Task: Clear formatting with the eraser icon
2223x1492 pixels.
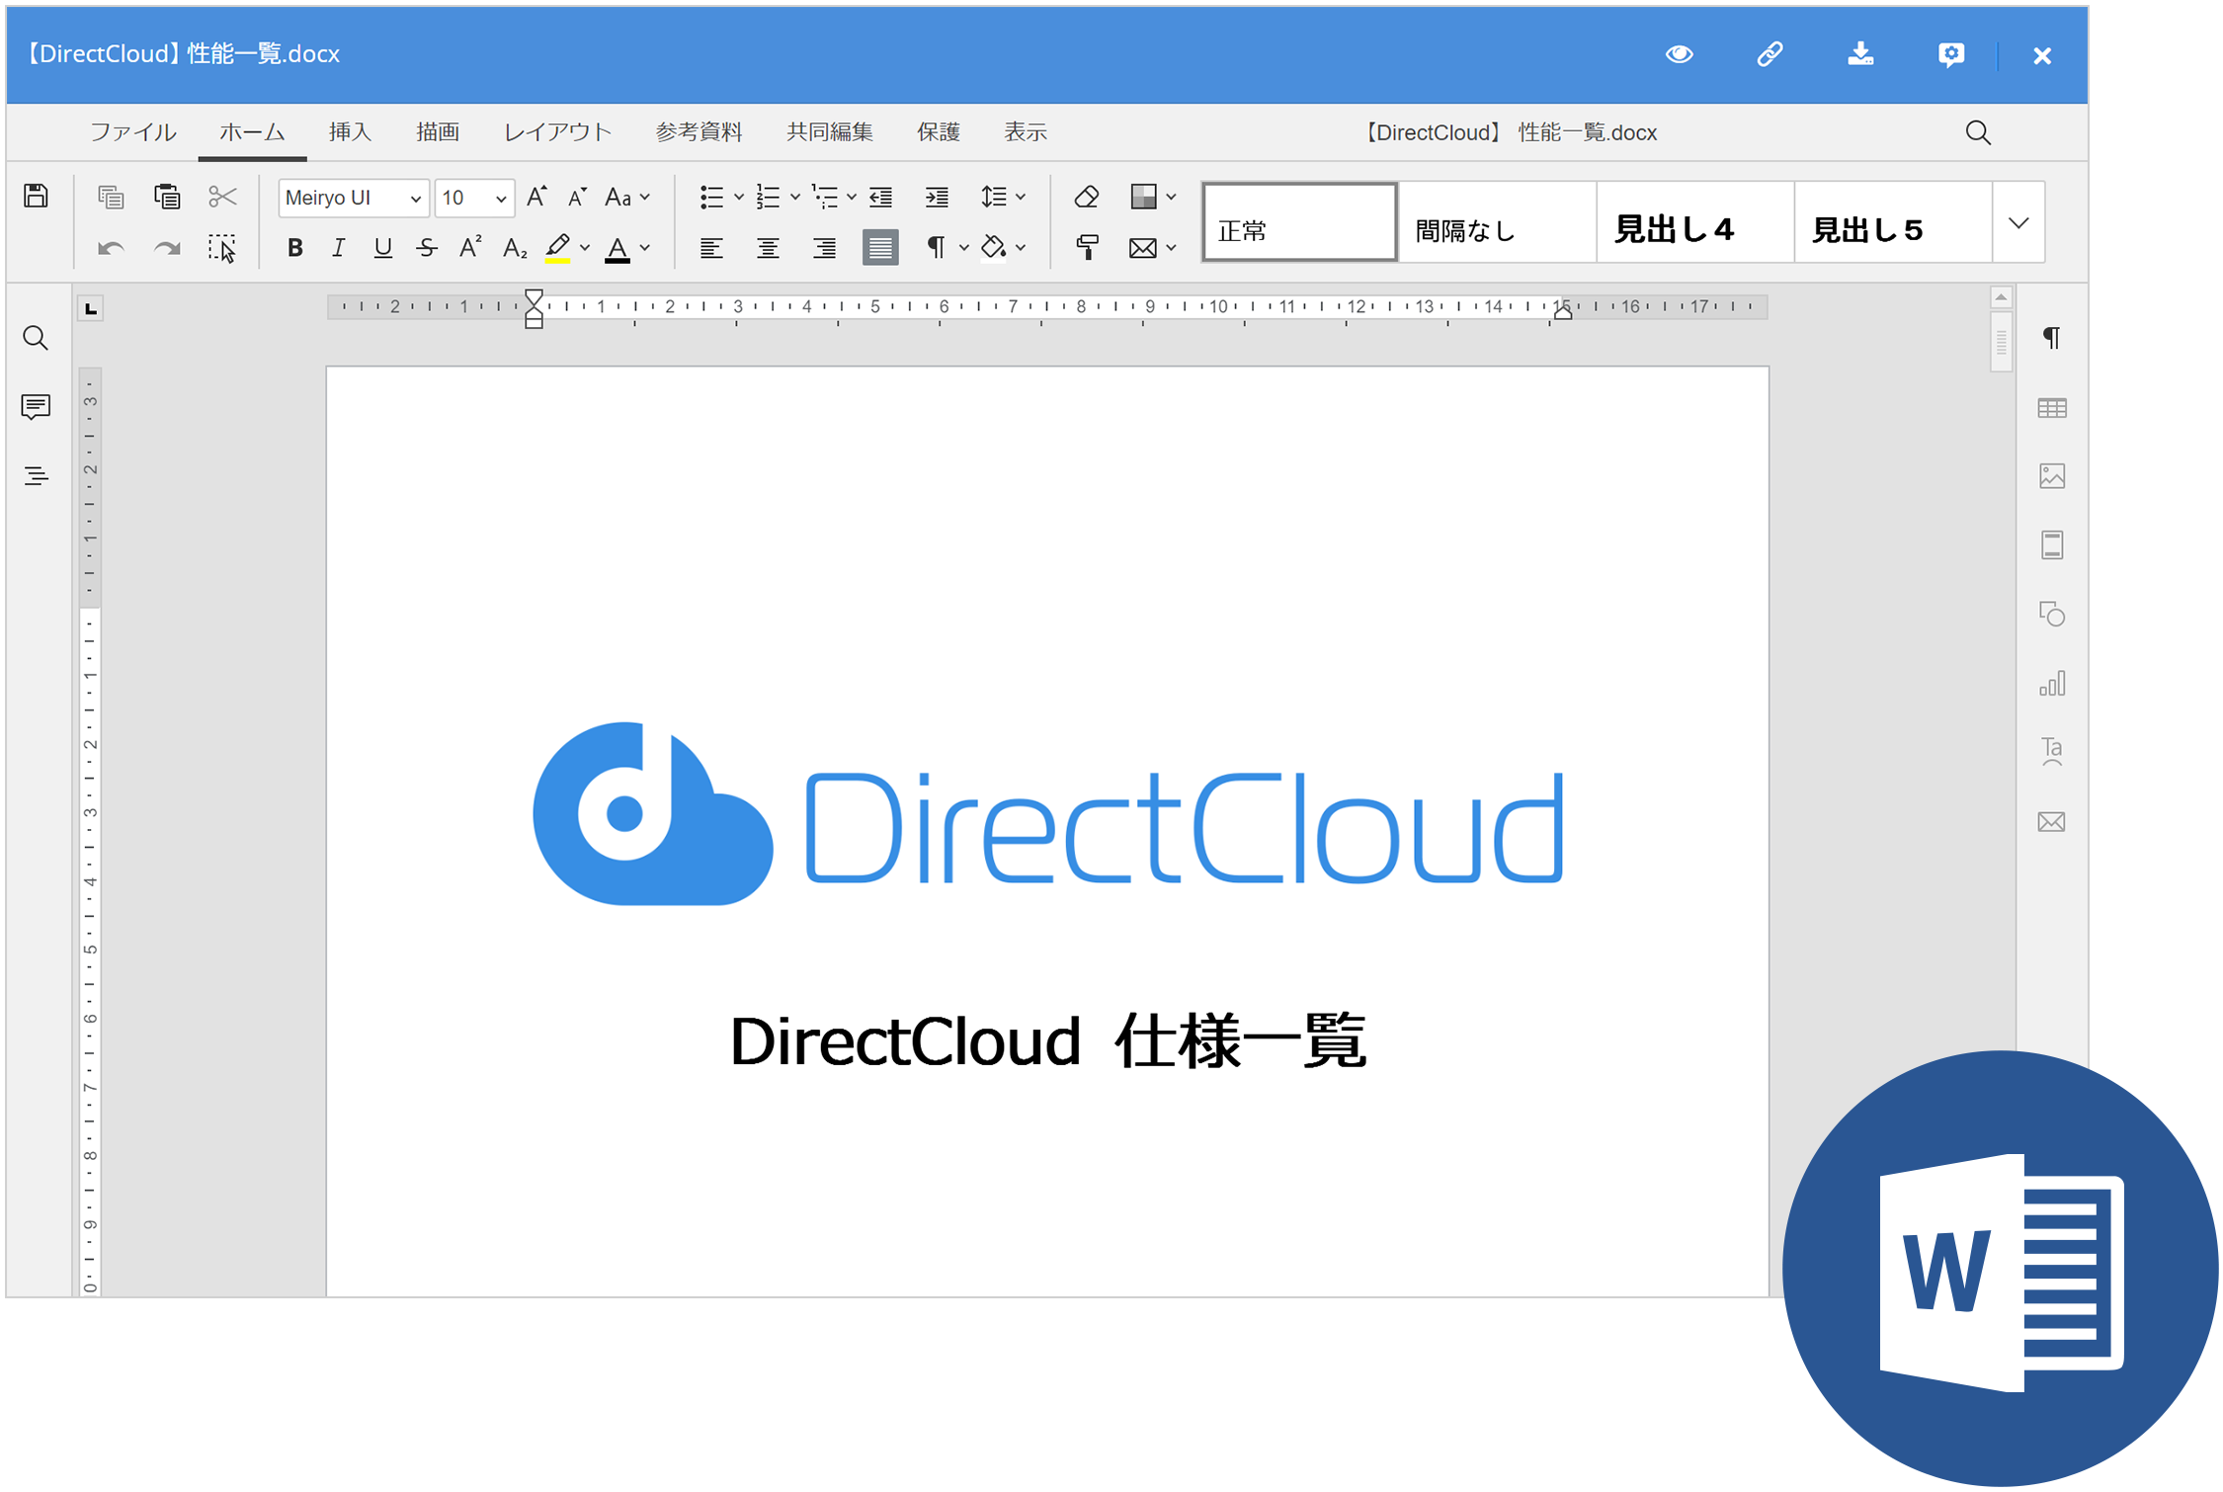Action: (1087, 197)
